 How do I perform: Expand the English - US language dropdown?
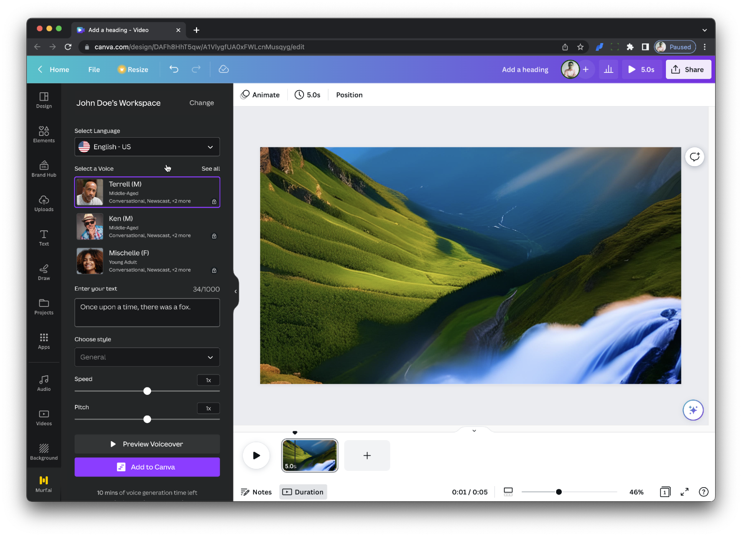pos(147,147)
